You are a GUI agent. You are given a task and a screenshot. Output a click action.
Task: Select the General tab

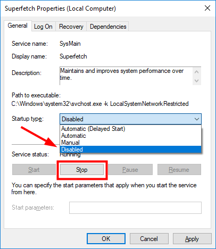18,26
